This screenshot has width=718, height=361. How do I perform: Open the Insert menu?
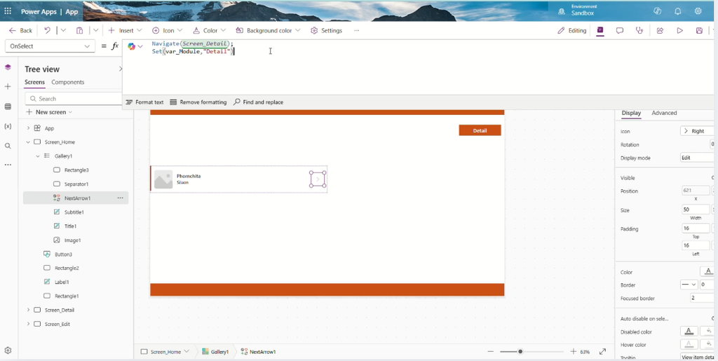tap(125, 31)
